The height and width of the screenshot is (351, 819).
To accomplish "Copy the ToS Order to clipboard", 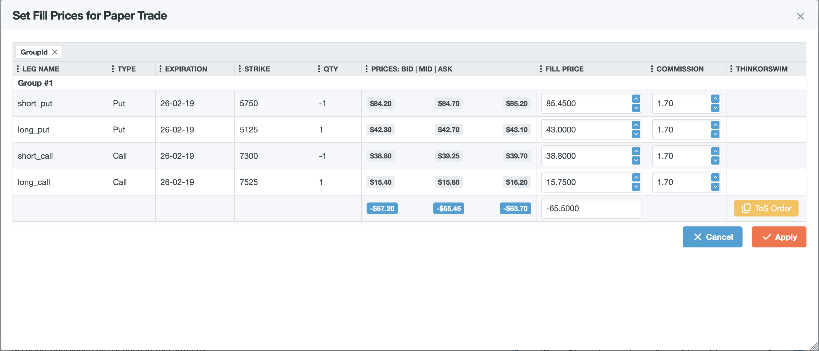I will [x=766, y=208].
